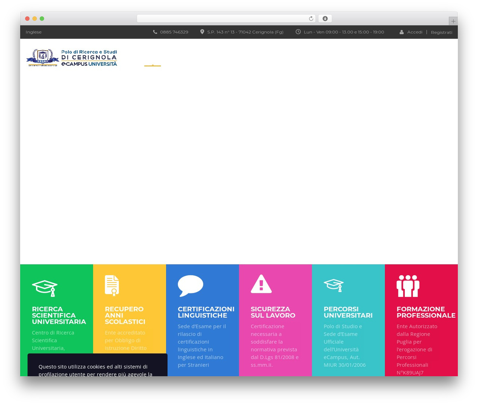The width and height of the screenshot is (478, 405).
Task: Click the speech bubble icon in blue card
Action: pos(190,286)
